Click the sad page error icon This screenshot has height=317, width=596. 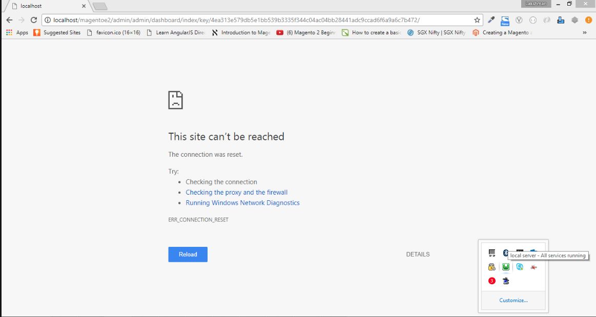(x=176, y=100)
